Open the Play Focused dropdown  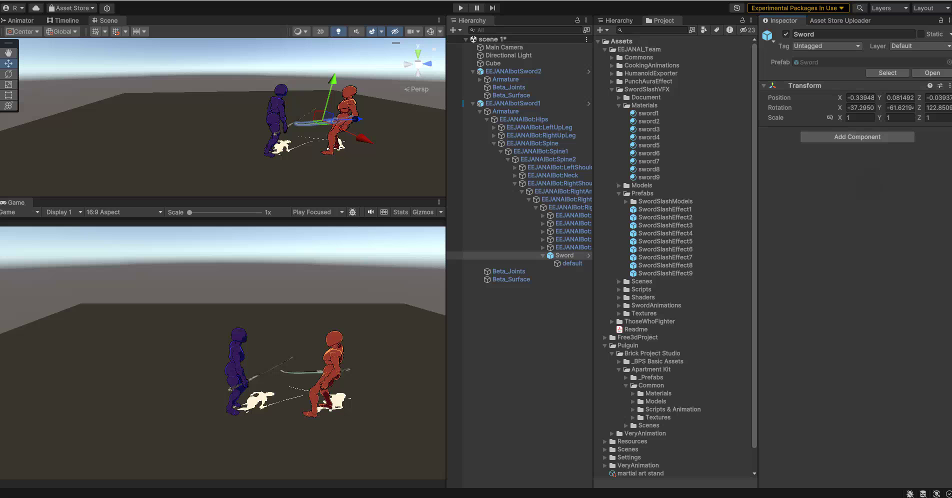[x=318, y=212]
